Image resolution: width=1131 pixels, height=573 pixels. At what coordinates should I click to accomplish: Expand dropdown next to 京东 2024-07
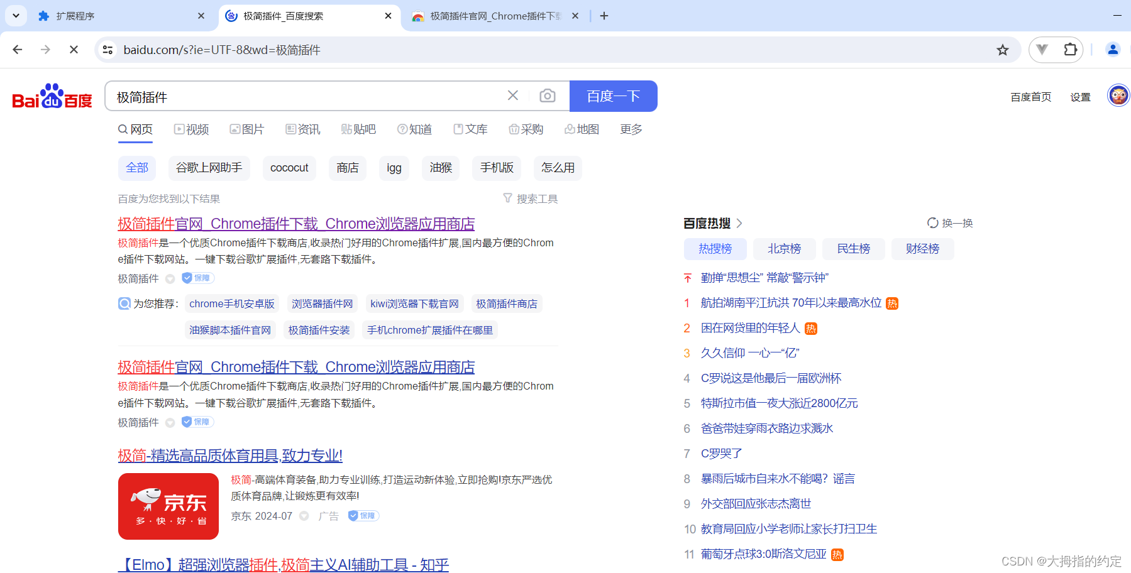point(304,516)
